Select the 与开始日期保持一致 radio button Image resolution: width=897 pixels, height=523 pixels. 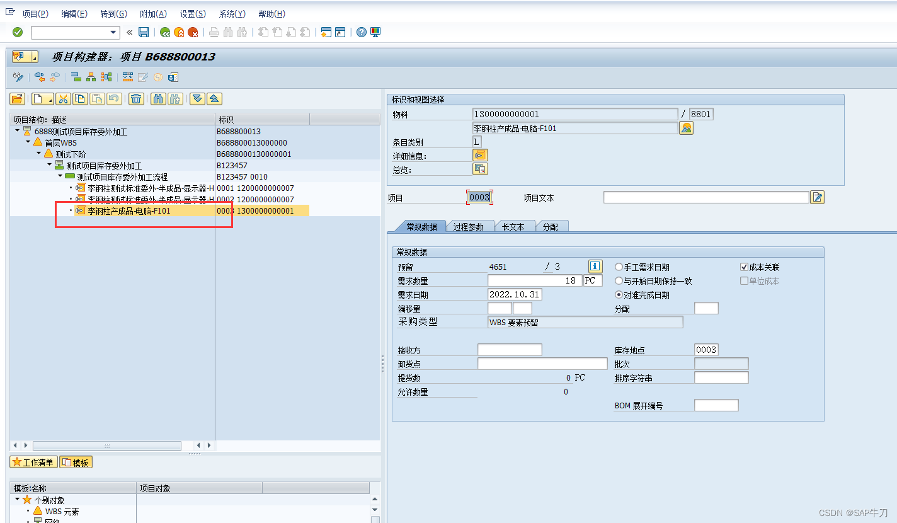click(619, 281)
